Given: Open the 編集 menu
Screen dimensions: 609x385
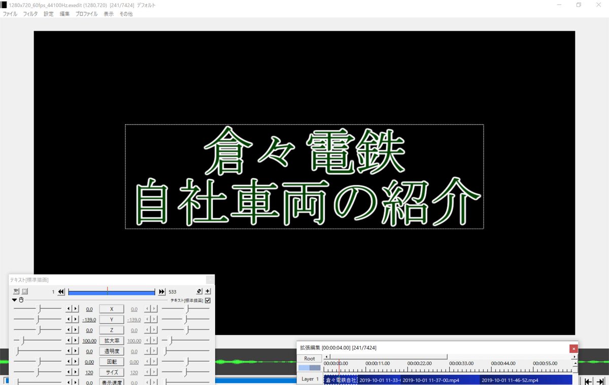Looking at the screenshot, I should [64, 14].
